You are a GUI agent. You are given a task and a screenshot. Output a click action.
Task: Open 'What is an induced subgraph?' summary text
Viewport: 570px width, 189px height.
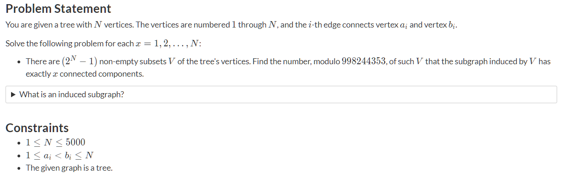(71, 94)
